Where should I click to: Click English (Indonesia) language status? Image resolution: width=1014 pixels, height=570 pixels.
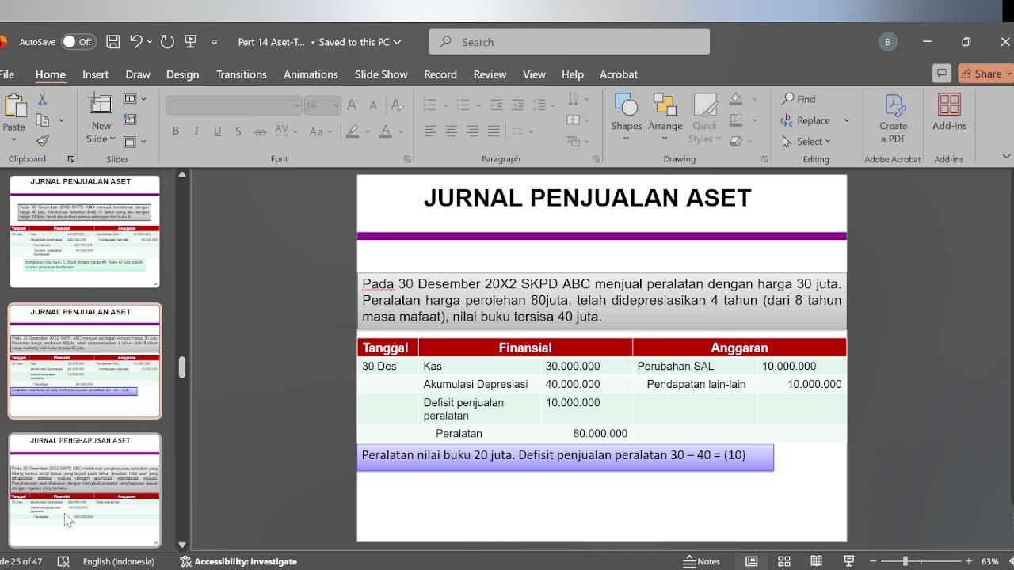[118, 561]
